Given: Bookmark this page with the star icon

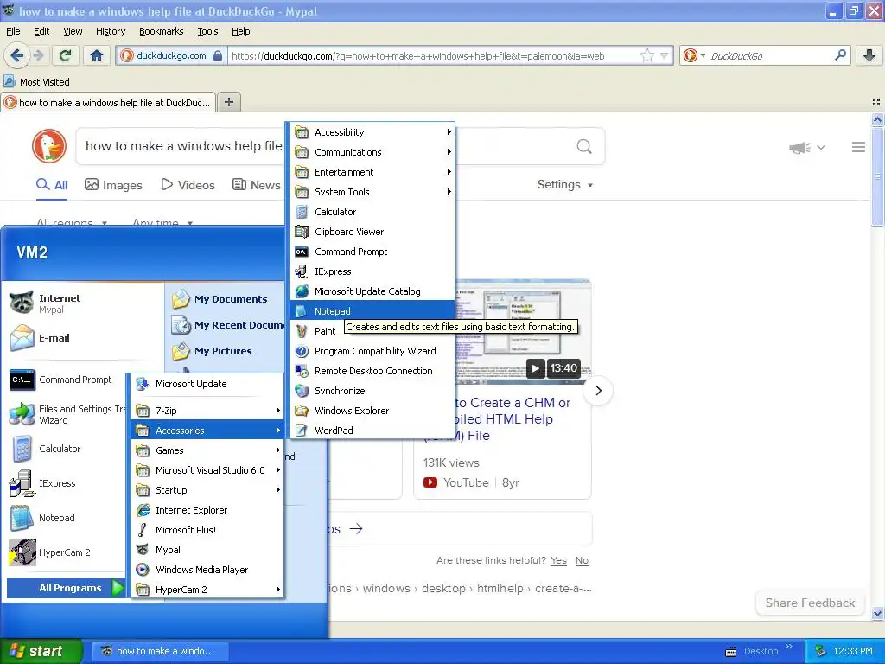Looking at the screenshot, I should [x=646, y=55].
